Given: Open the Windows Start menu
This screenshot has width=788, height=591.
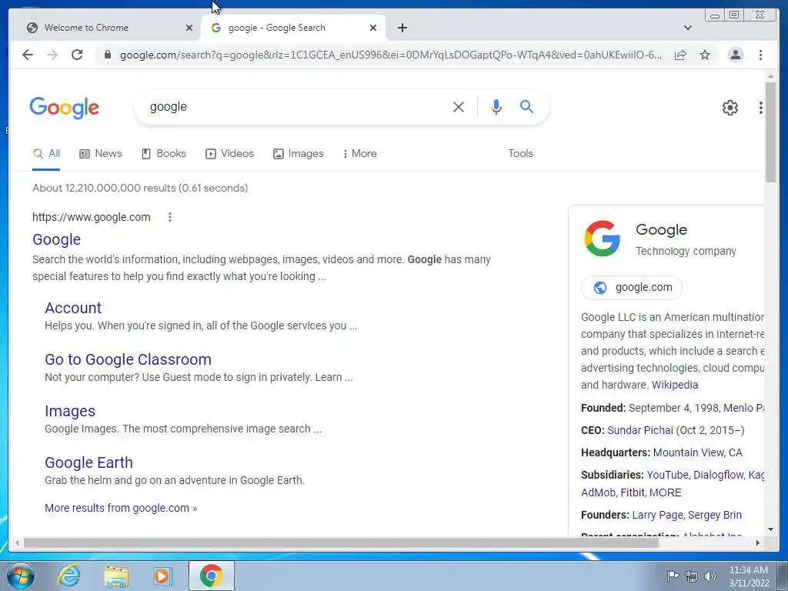Looking at the screenshot, I should pyautogui.click(x=21, y=576).
